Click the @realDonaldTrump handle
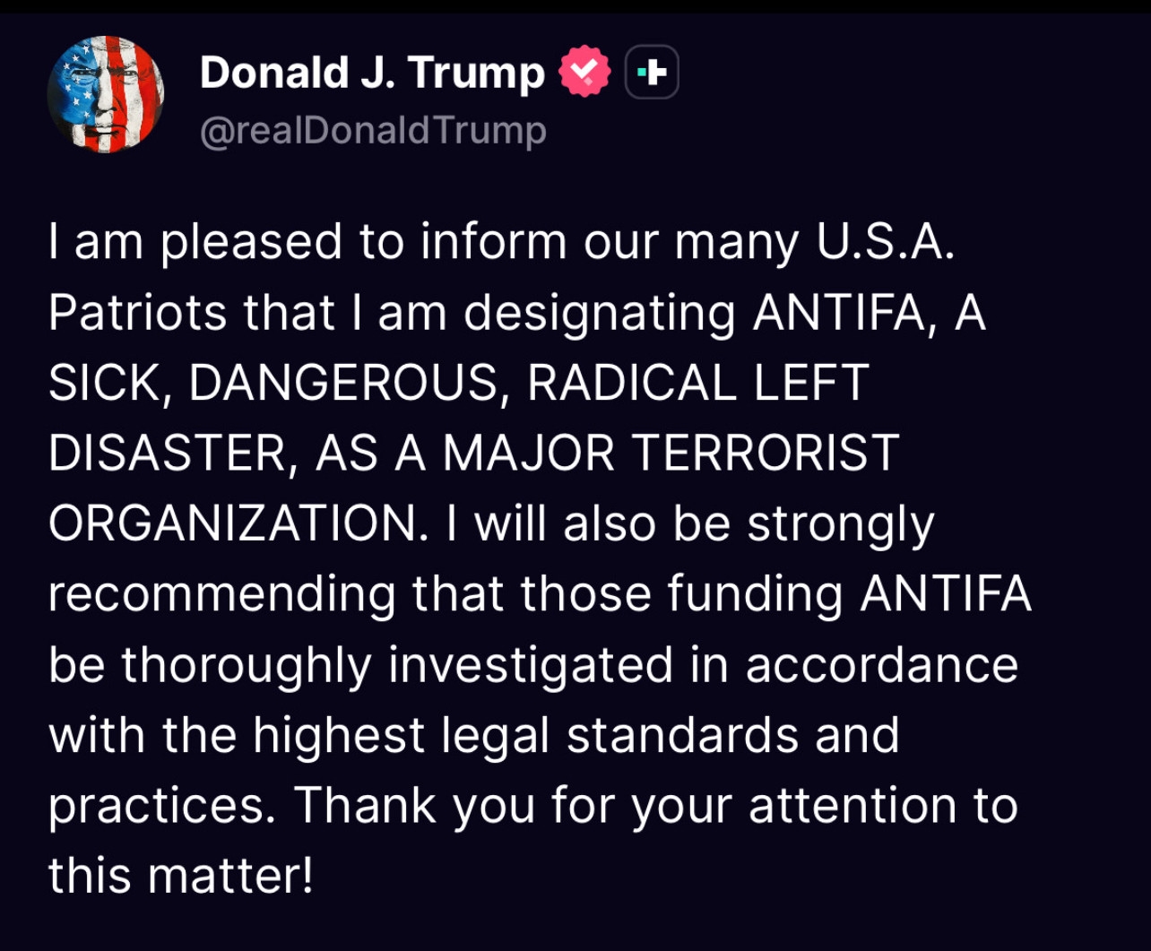This screenshot has width=1151, height=951. [x=373, y=131]
